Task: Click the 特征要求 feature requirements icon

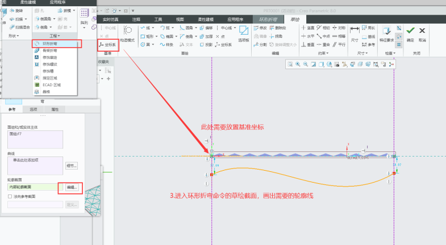Action: 386,33
